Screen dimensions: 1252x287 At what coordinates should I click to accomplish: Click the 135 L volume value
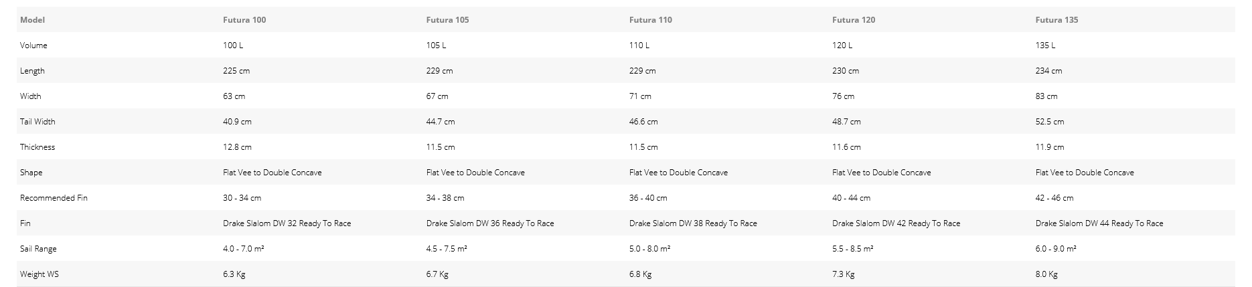[1044, 45]
